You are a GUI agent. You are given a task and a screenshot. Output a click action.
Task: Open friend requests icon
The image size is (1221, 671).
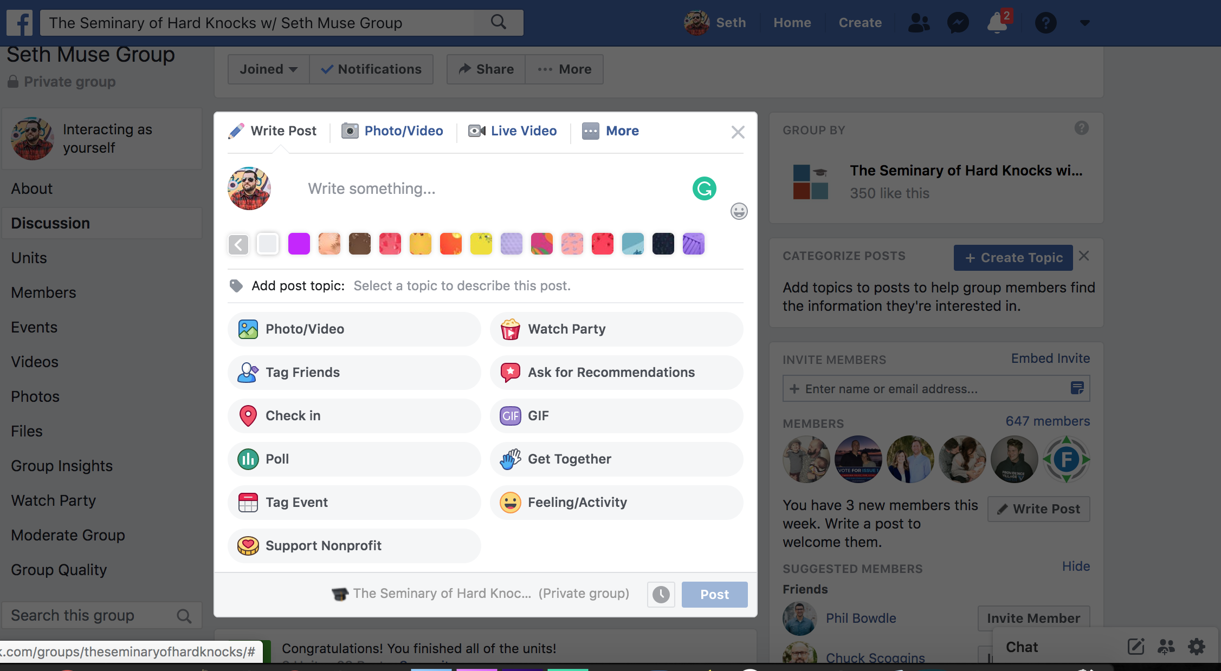coord(919,23)
